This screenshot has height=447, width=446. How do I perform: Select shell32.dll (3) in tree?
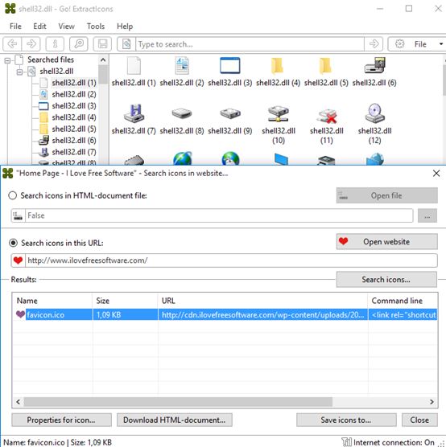click(74, 106)
